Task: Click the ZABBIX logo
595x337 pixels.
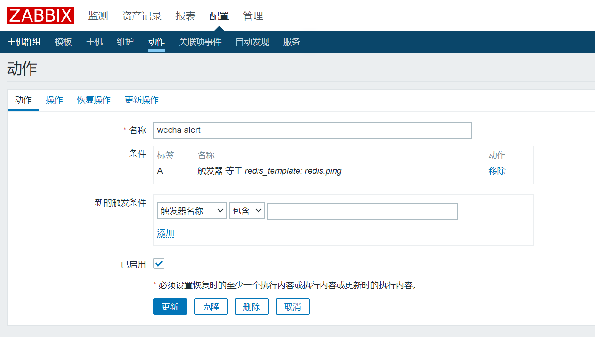Action: tap(40, 15)
